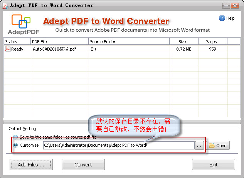Image resolution: width=244 pixels, height=178 pixels.
Task: Click the Pages column header
Action: tap(213, 42)
